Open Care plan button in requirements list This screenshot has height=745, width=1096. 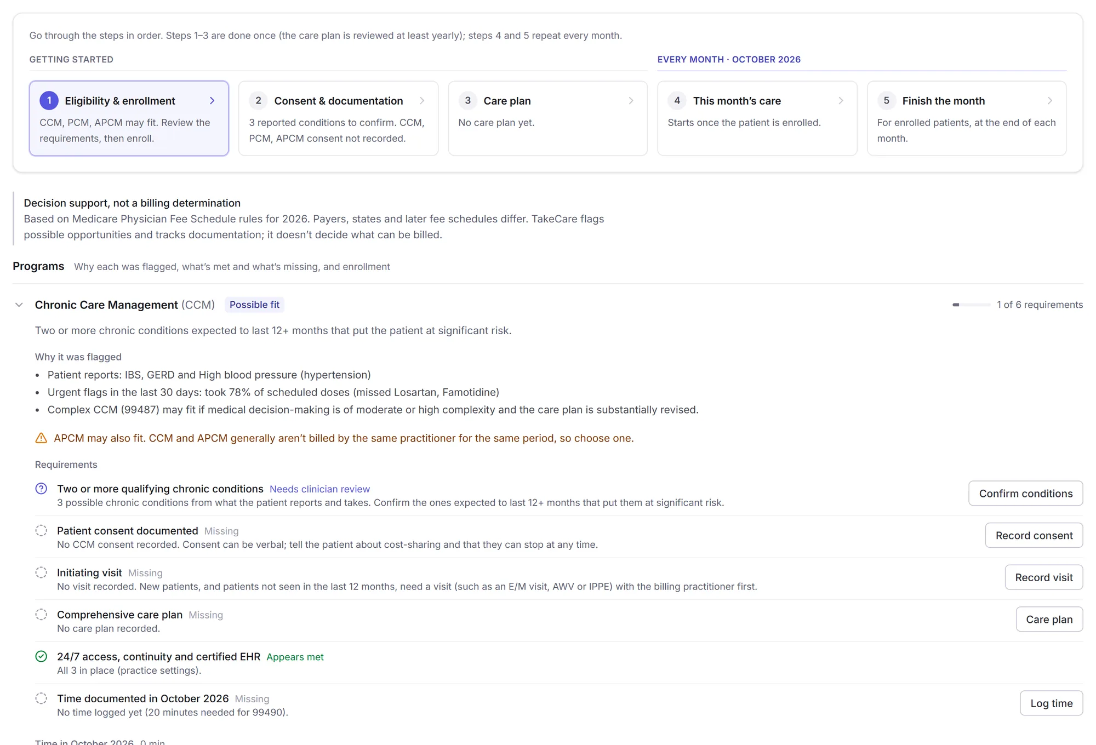[x=1049, y=619]
